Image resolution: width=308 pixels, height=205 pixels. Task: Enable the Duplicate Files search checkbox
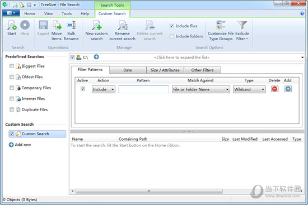click(x=12, y=109)
